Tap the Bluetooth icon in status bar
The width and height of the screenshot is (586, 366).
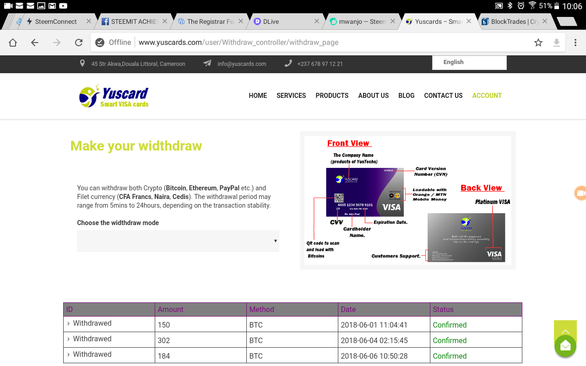click(510, 6)
